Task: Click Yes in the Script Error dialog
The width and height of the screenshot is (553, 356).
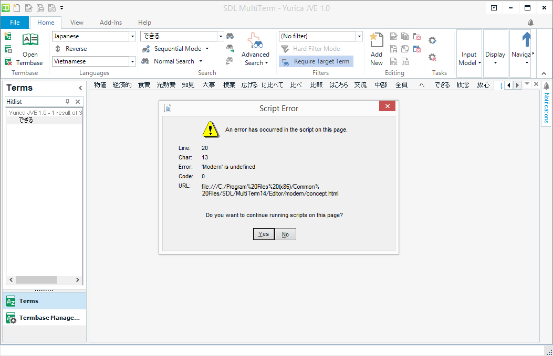Action: click(264, 234)
